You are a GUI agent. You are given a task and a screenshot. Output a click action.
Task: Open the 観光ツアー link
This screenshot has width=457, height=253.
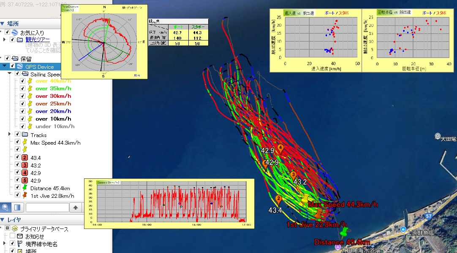(x=38, y=40)
